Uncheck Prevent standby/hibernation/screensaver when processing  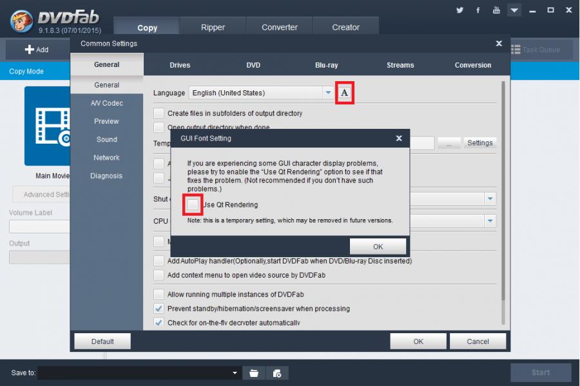coord(159,309)
